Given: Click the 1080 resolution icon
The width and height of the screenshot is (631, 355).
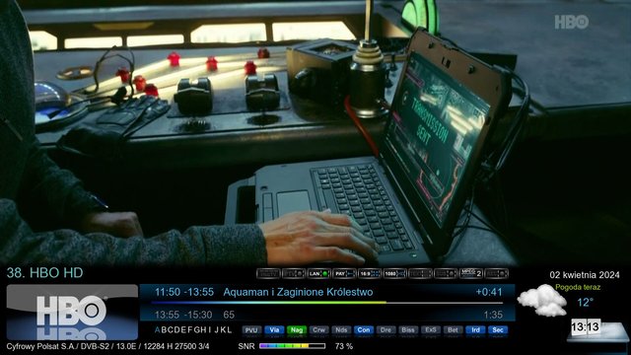Looking at the screenshot, I should coord(394,274).
